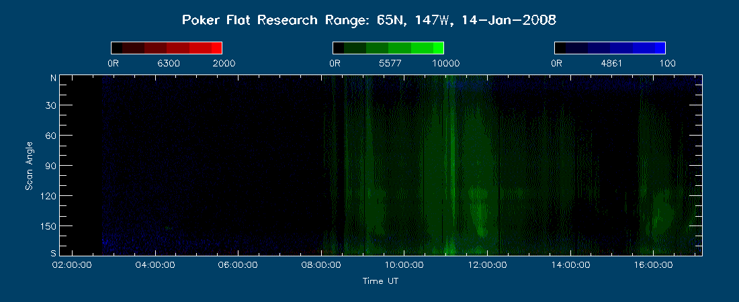Click the 0R label under the blue bar
This screenshot has height=302, width=739.
coord(557,64)
